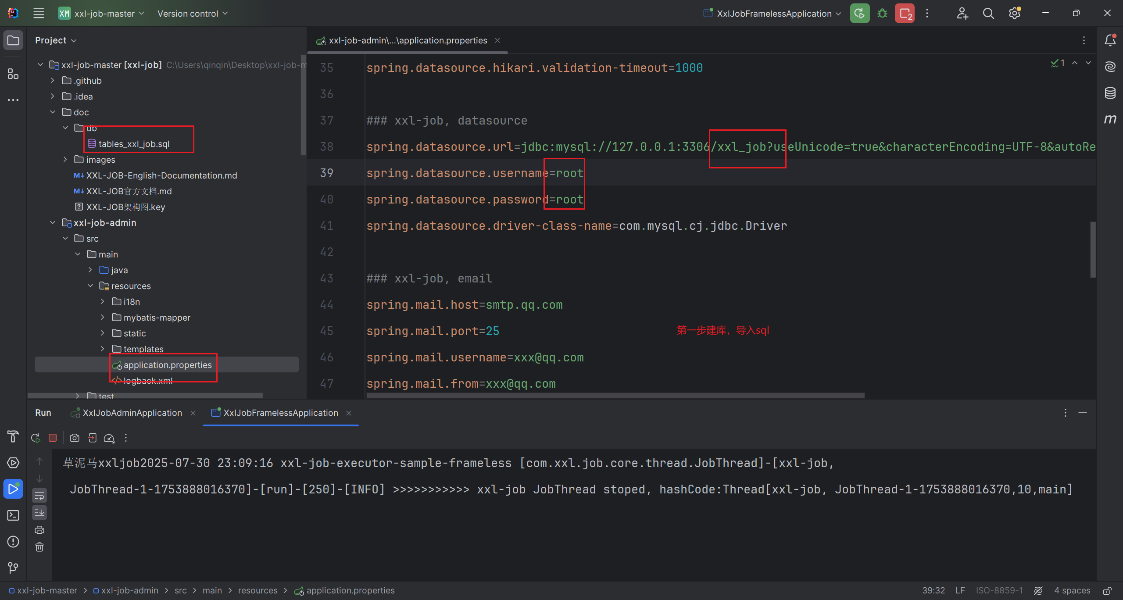Screen dimensions: 1123x600
Task: Click the exit/restore layout icon in Run toolbar
Action: point(92,438)
